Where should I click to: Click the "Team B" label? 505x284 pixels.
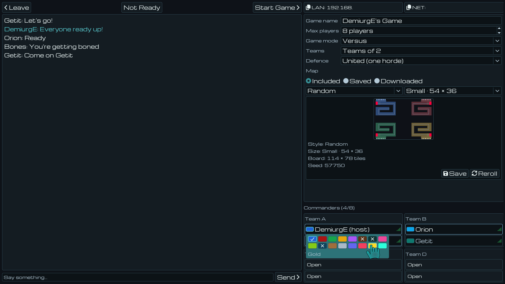pos(416,219)
